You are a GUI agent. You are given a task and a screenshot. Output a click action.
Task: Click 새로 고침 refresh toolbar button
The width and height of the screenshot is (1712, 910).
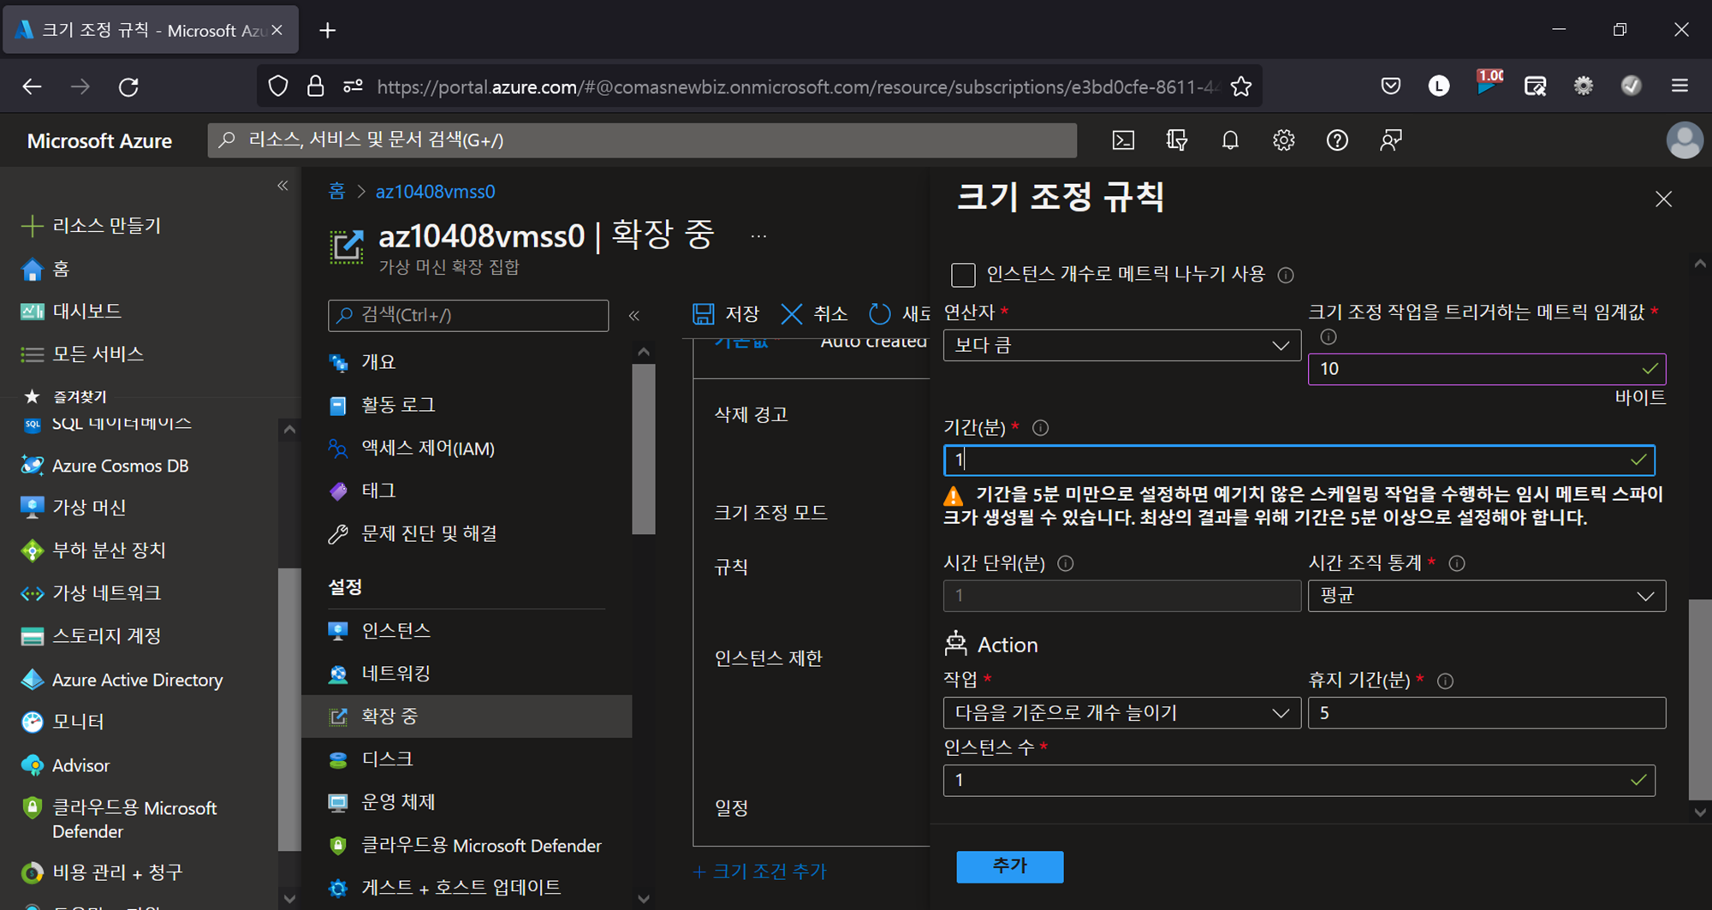(899, 314)
